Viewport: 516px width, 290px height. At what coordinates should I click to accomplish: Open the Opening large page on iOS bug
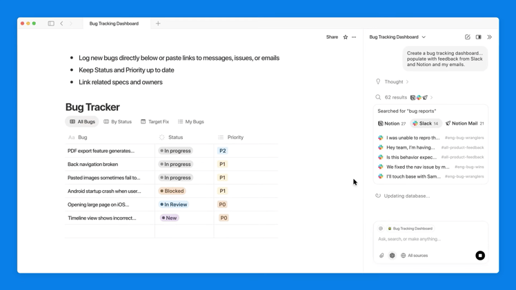click(99, 205)
